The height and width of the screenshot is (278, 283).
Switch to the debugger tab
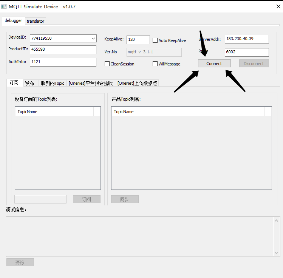tap(13, 21)
